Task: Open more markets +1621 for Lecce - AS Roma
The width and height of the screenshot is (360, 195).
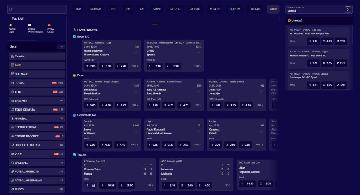Action: tap(135, 145)
